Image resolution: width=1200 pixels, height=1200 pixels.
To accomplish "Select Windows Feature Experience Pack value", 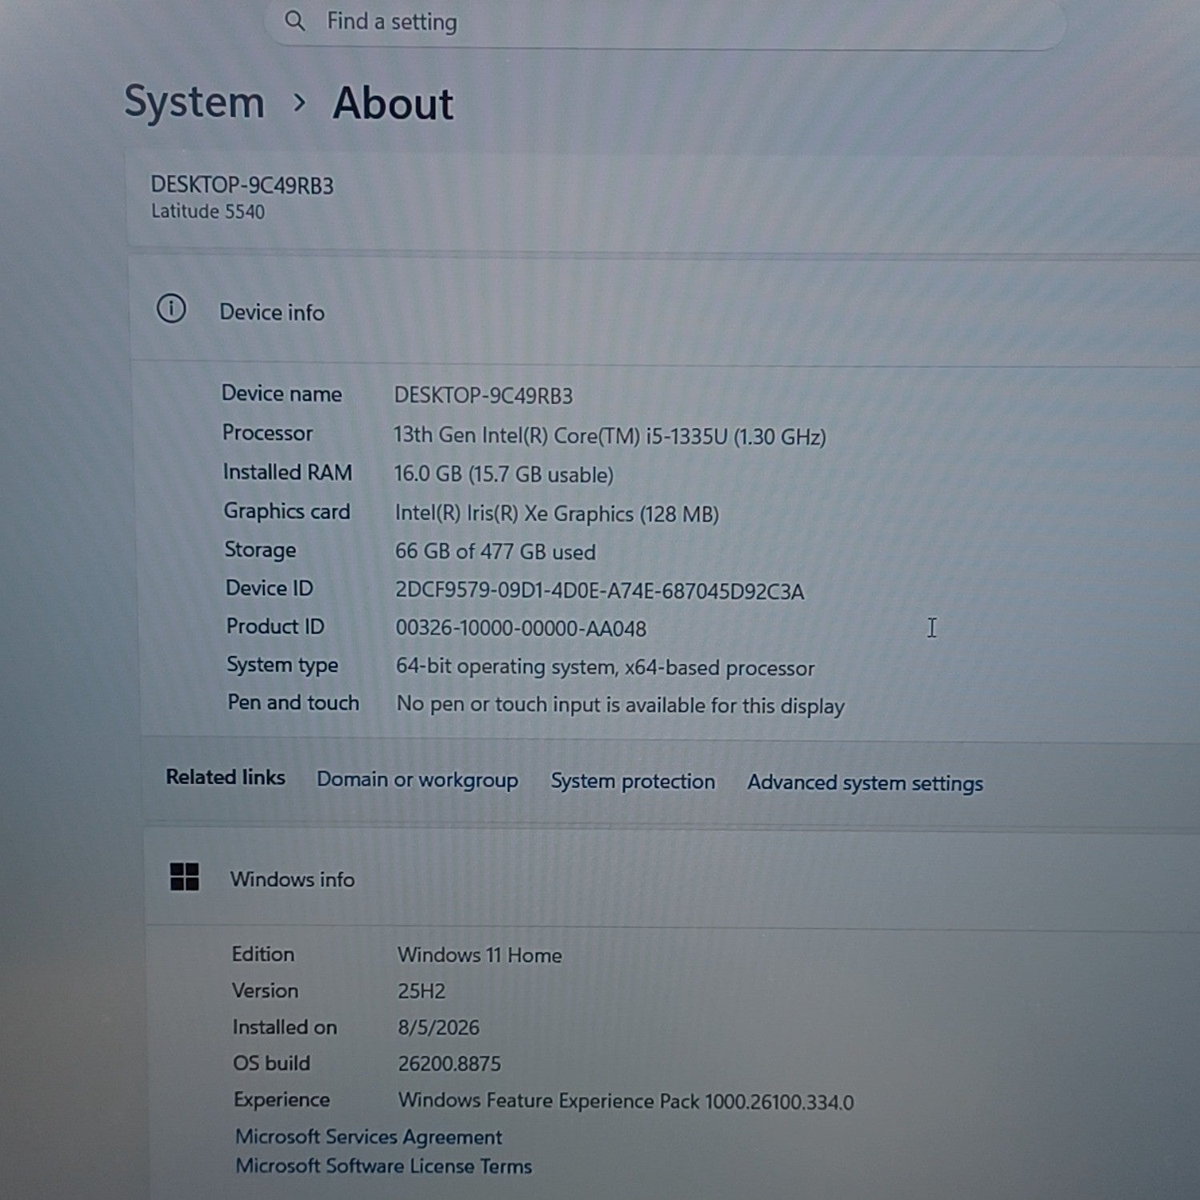I will tap(626, 1102).
